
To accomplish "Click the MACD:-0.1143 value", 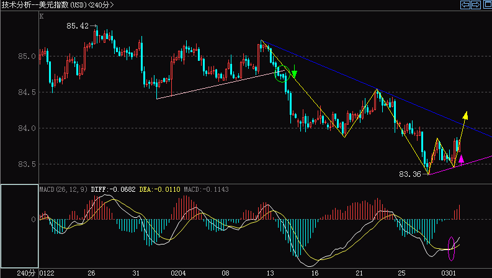I will [x=206, y=189].
